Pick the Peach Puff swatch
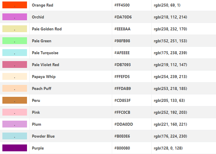 coord(15,88)
